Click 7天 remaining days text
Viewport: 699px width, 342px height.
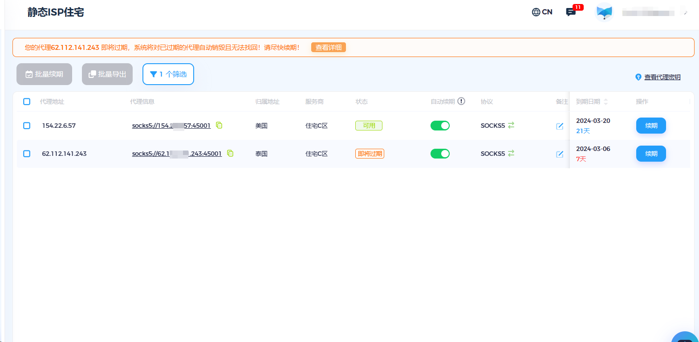[x=581, y=159]
